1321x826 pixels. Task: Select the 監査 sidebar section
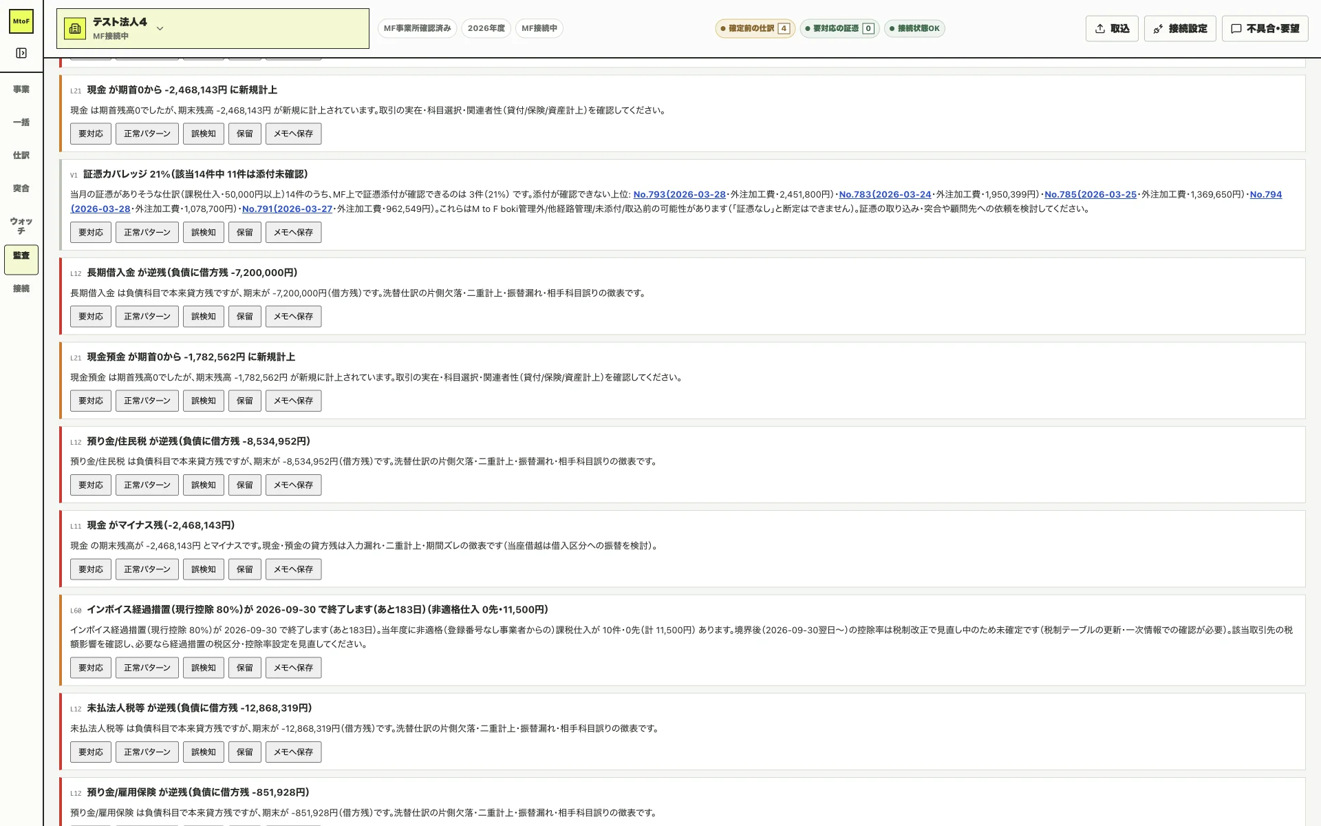21,260
